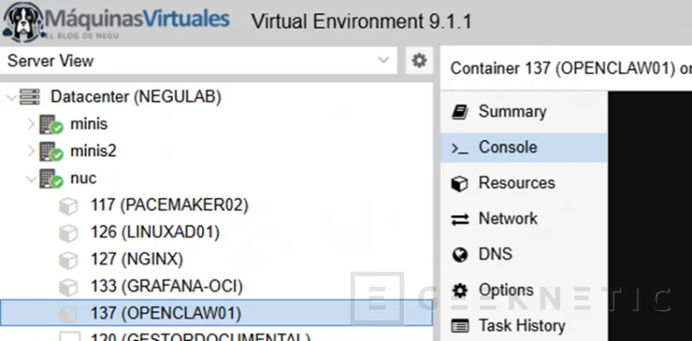Expand the minis node
This screenshot has width=692, height=341.
pos(31,124)
